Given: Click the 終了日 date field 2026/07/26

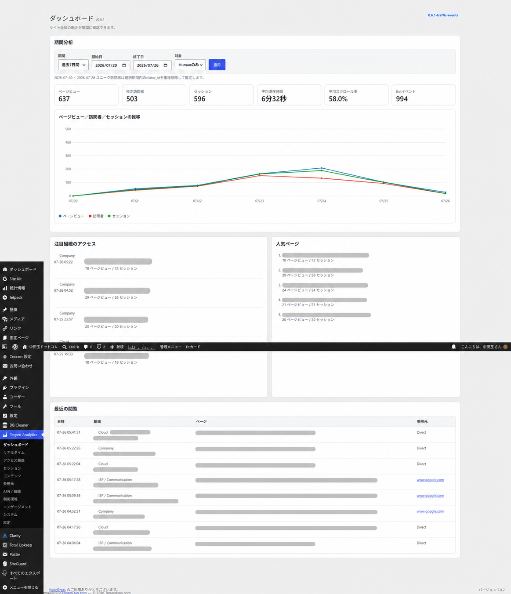Looking at the screenshot, I should click(152, 65).
